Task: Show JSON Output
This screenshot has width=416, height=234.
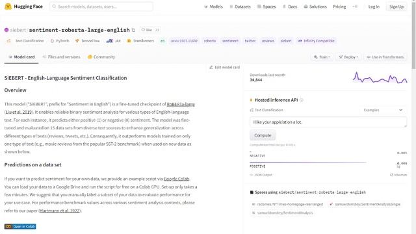Action: tap(261, 175)
